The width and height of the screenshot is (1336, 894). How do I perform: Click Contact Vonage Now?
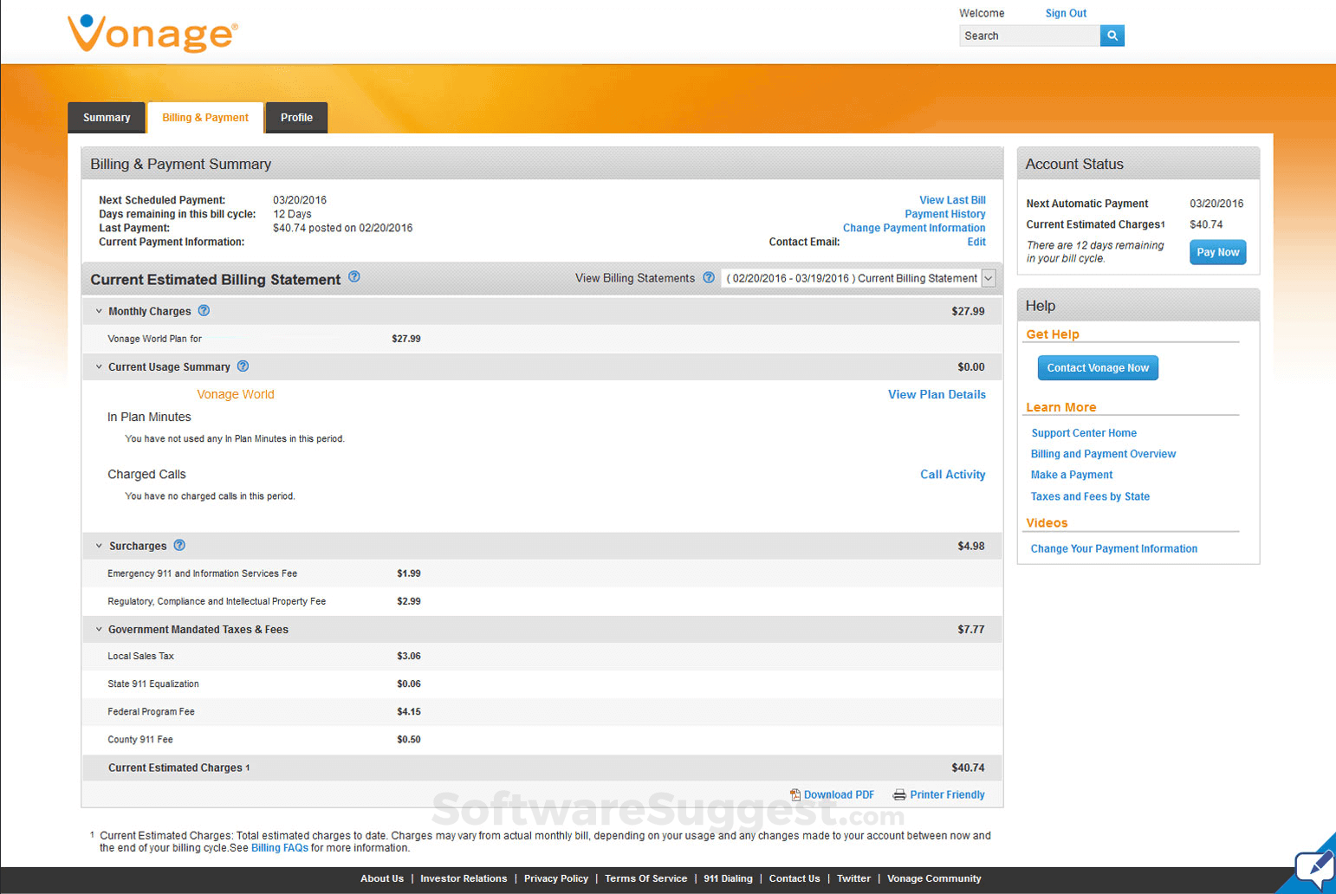pos(1097,367)
